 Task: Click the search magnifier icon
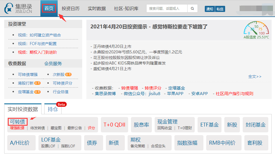(192, 9)
